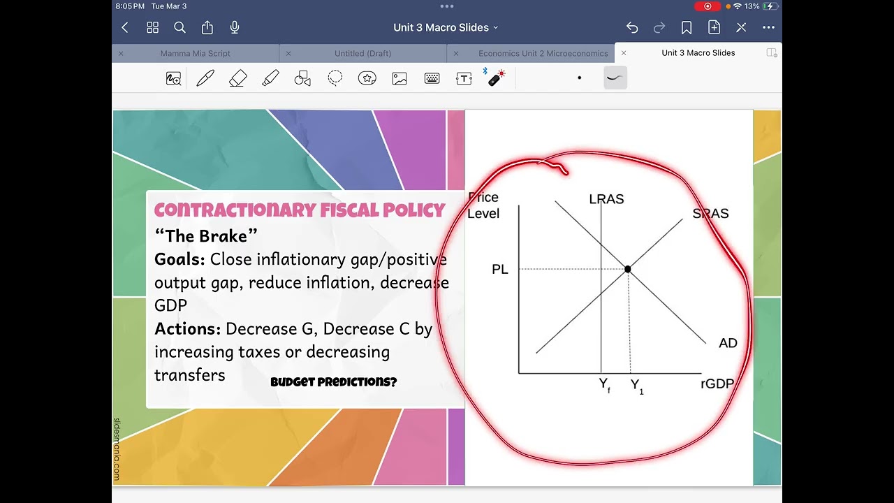Select the Pen tool
The width and height of the screenshot is (894, 503).
tap(205, 78)
